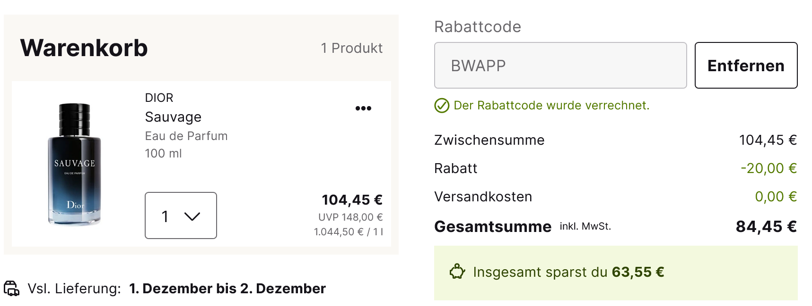This screenshot has width=812, height=306.
Task: Click the Warenkorb heading
Action: point(84,48)
